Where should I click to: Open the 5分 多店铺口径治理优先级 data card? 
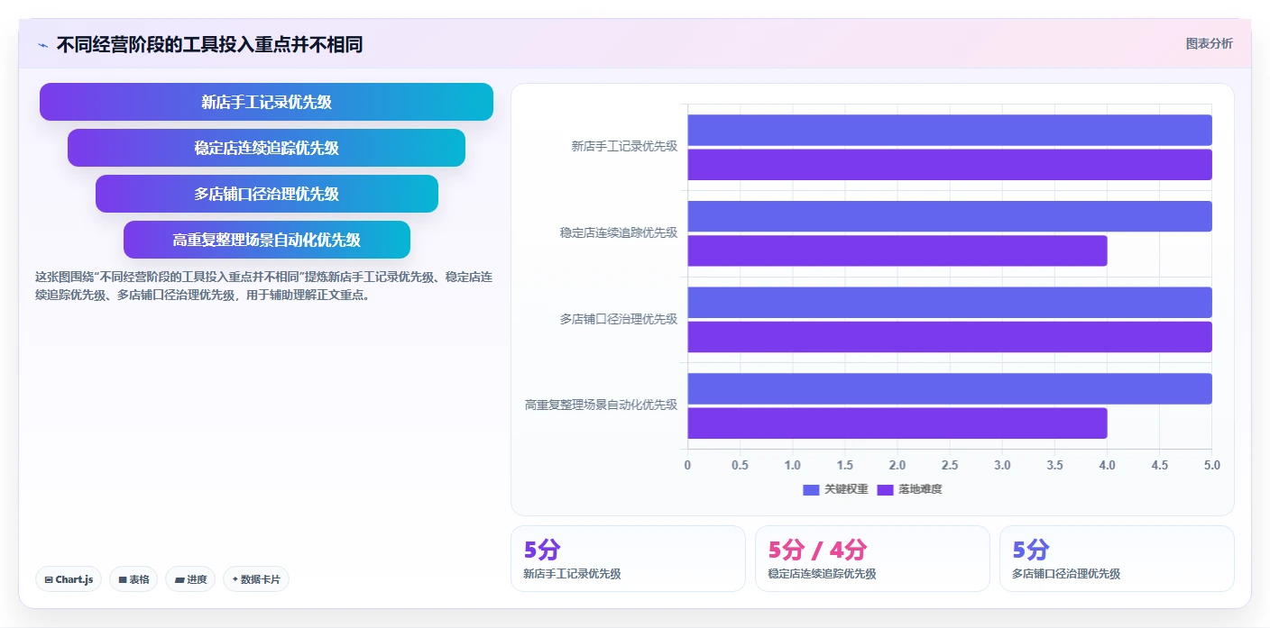tap(1117, 559)
